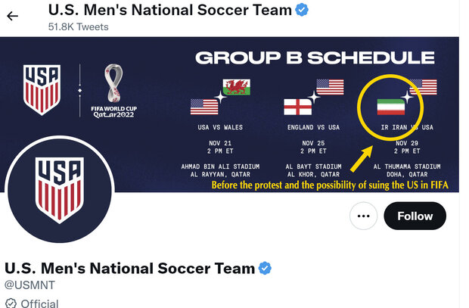Click the yellow arrow annotation in banner
The height and width of the screenshot is (308, 469).
(363, 157)
